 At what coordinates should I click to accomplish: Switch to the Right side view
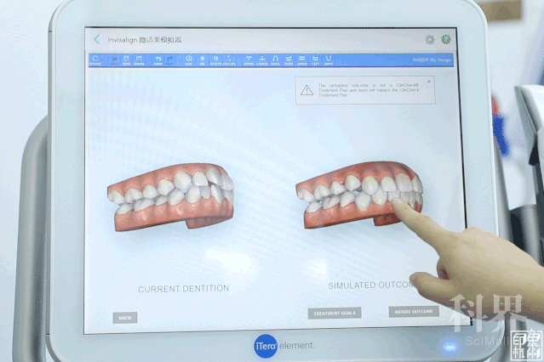289,60
